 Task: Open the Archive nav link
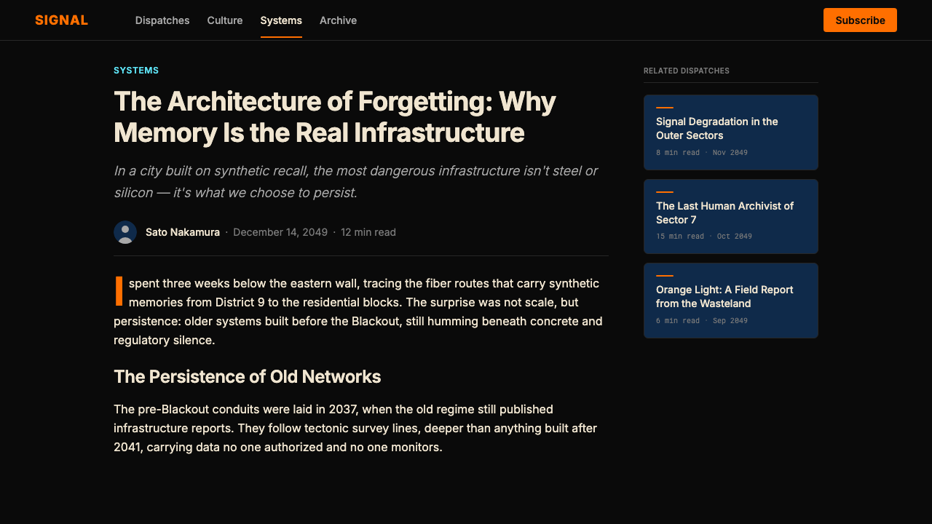(338, 20)
